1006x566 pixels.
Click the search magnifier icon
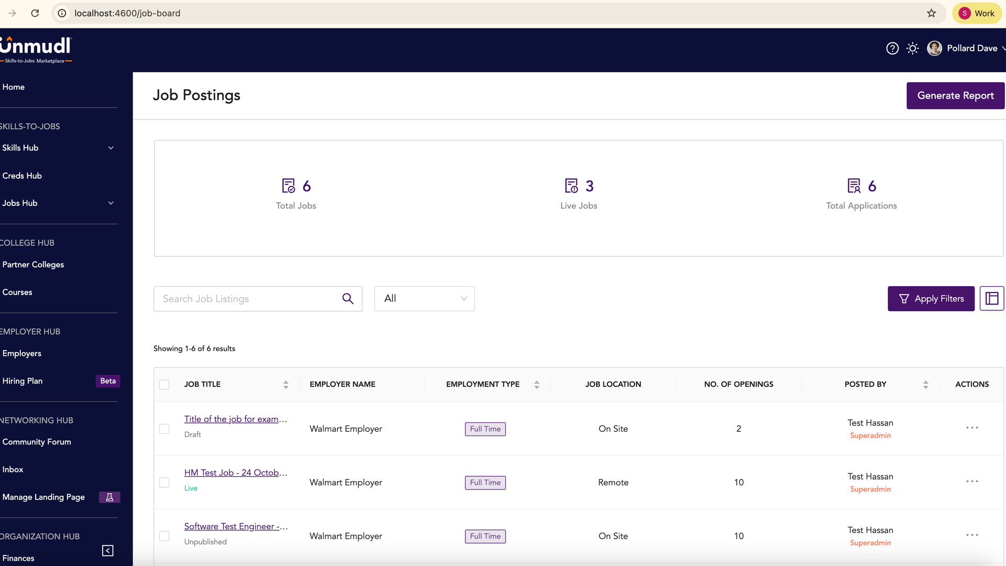[348, 299]
